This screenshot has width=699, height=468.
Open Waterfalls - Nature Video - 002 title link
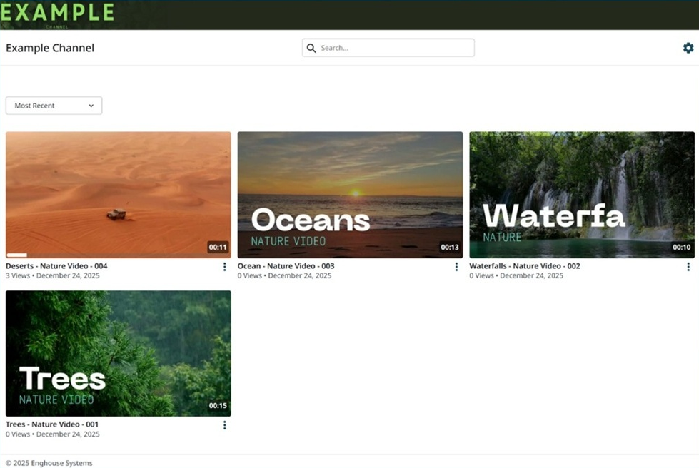tap(525, 266)
